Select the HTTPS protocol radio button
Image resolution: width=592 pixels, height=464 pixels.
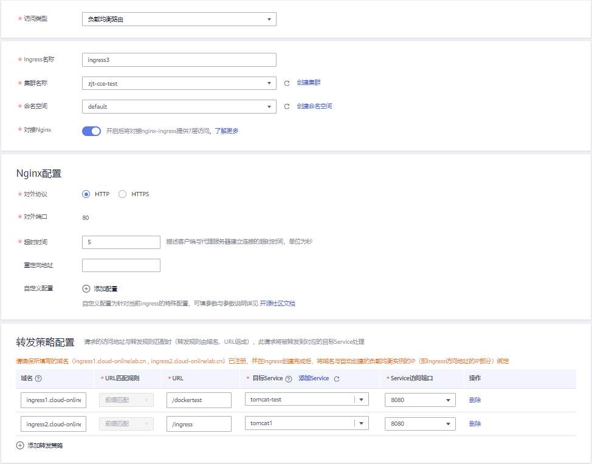coord(123,194)
